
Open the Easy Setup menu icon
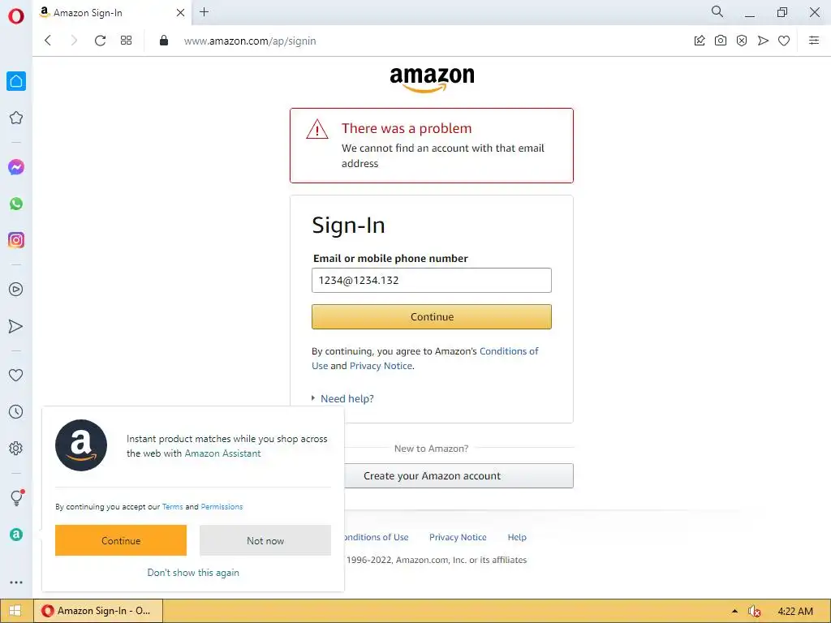click(813, 41)
